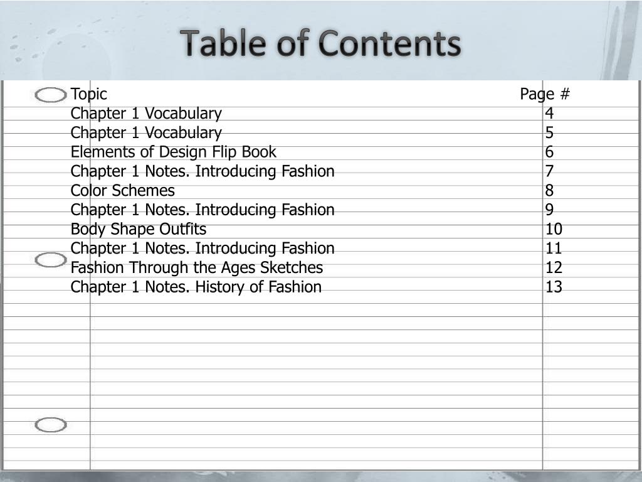Select "Elements of Design Flip Book" entry
The height and width of the screenshot is (482, 642).
174,152
